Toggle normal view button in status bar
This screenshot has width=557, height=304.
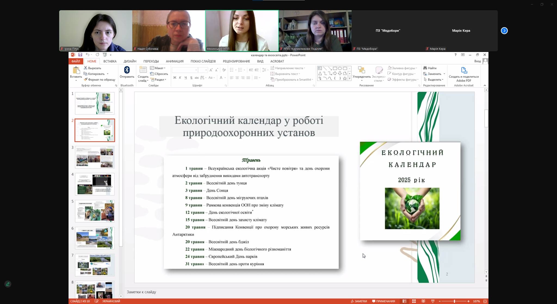pos(404,301)
